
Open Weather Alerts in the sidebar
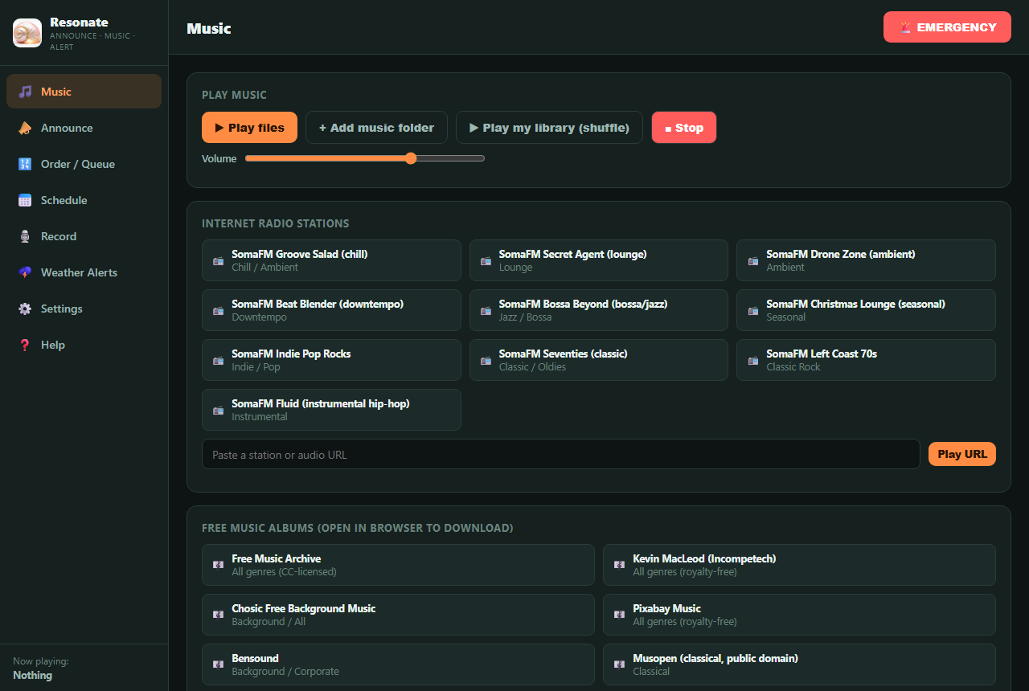pos(84,272)
